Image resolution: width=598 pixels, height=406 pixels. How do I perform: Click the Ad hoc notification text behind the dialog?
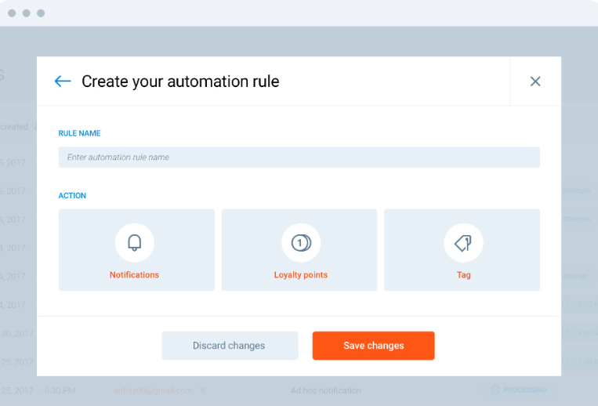point(326,390)
